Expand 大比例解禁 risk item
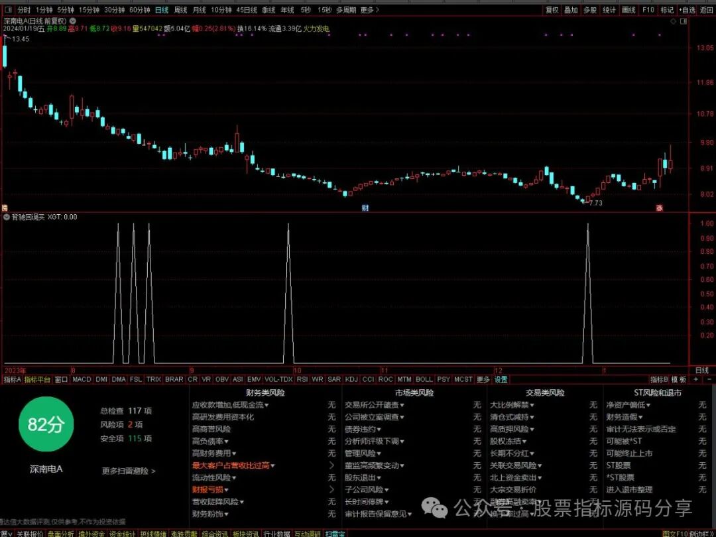The height and width of the screenshot is (537, 716). [512, 405]
